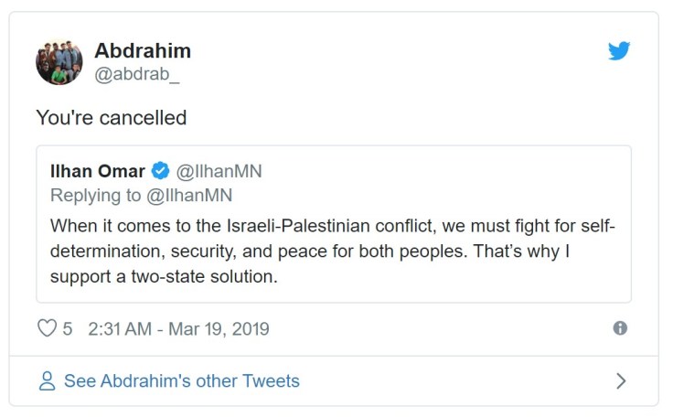The image size is (673, 417).
Task: Click Ilhan Omar's blue verified badge
Action: coord(160,170)
